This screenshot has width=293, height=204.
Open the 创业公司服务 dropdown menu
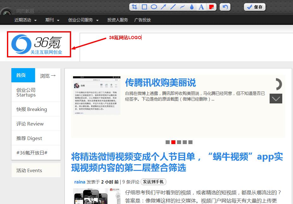[83, 20]
